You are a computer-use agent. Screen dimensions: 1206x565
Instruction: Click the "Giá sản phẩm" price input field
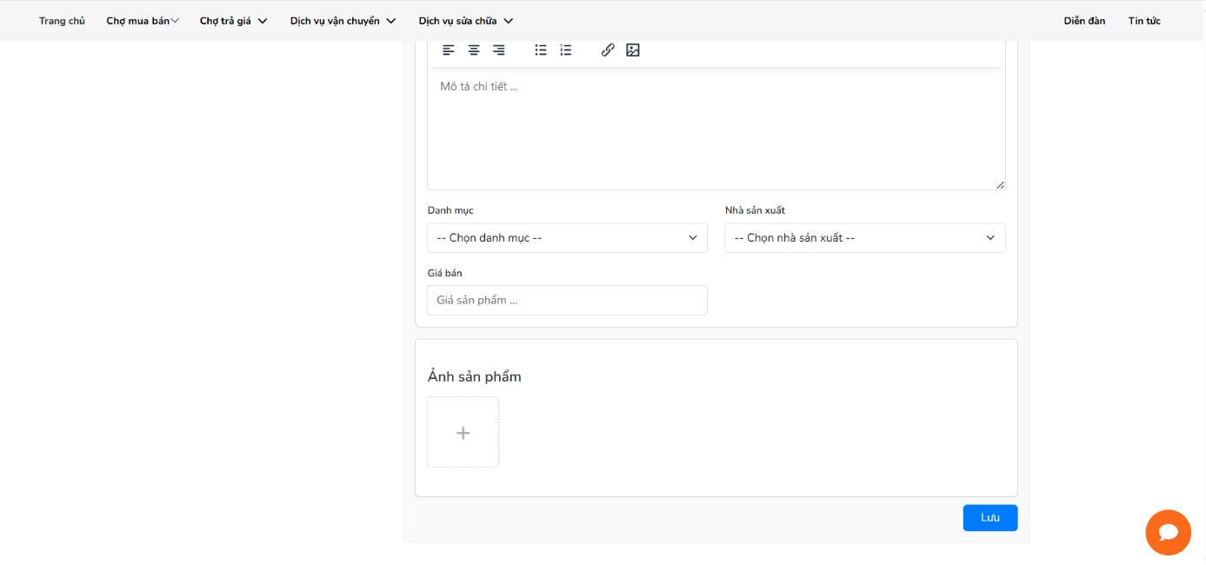(567, 301)
